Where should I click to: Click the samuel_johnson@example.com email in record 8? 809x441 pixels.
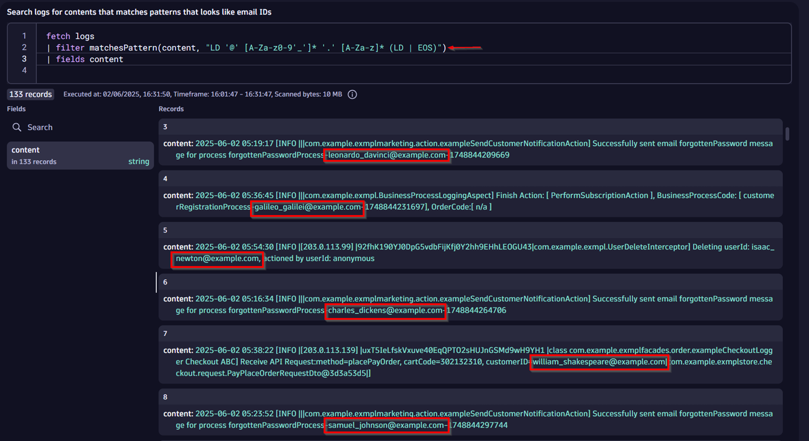click(x=386, y=425)
